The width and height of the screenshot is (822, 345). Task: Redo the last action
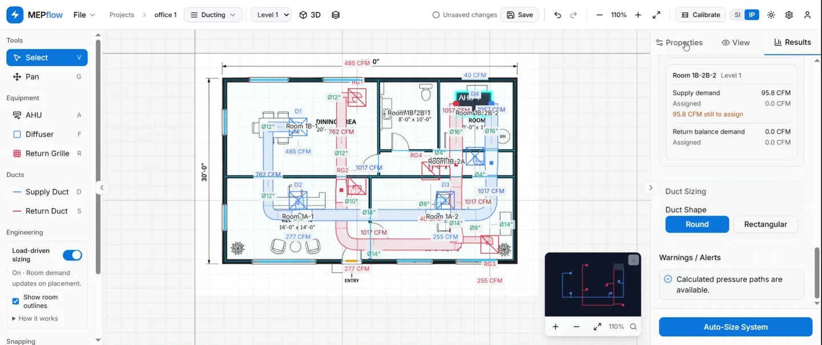[x=574, y=15]
